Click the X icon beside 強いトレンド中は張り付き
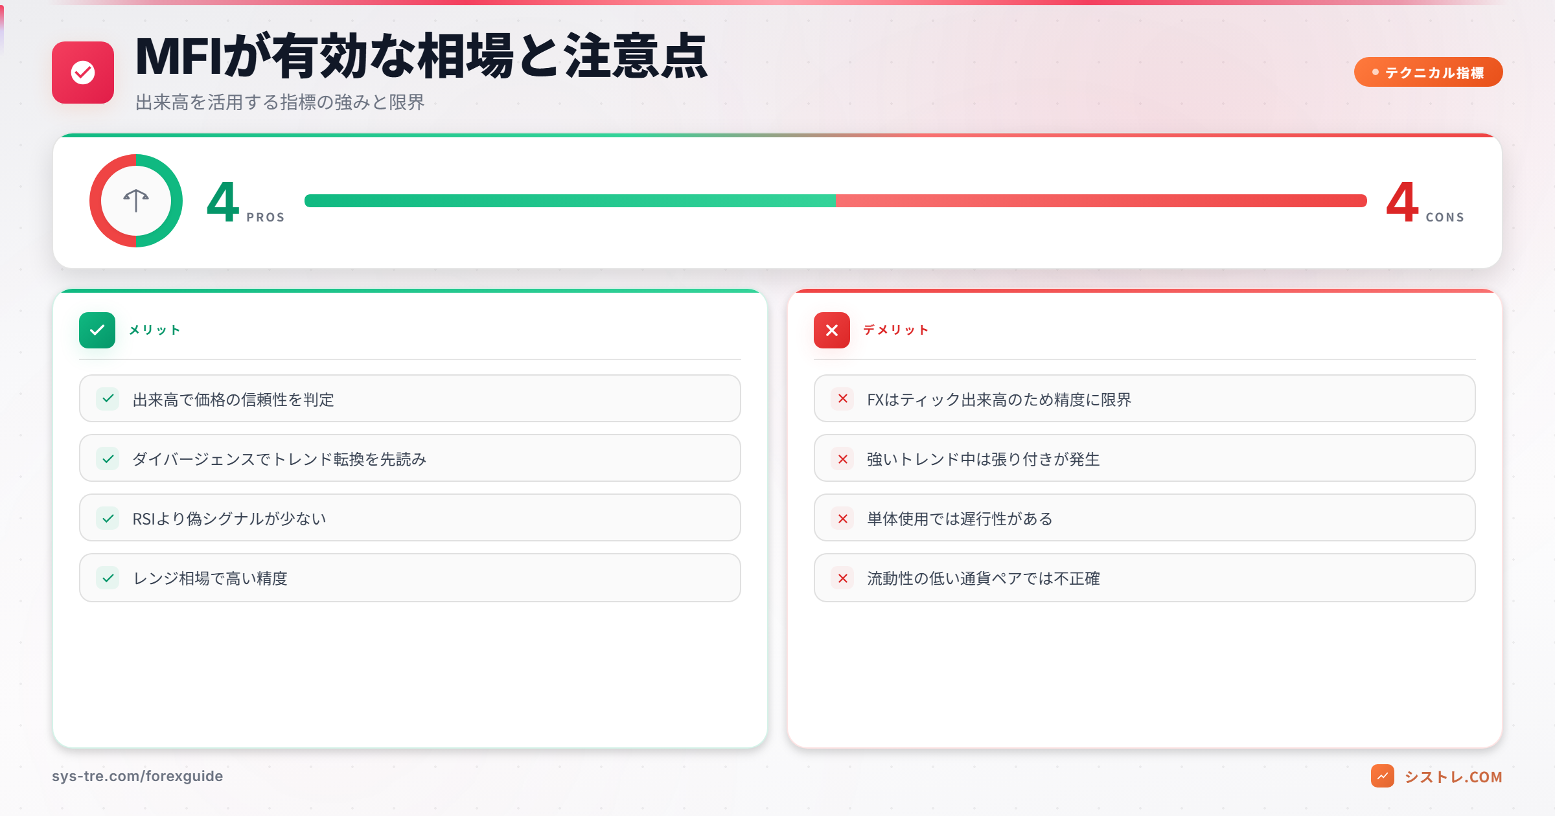The height and width of the screenshot is (816, 1555). (x=843, y=459)
